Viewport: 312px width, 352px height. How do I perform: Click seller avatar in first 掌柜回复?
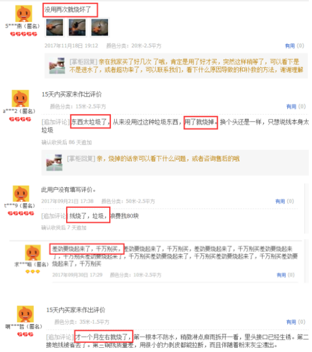[x=57, y=66]
